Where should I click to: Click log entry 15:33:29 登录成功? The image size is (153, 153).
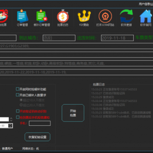coord(102,97)
